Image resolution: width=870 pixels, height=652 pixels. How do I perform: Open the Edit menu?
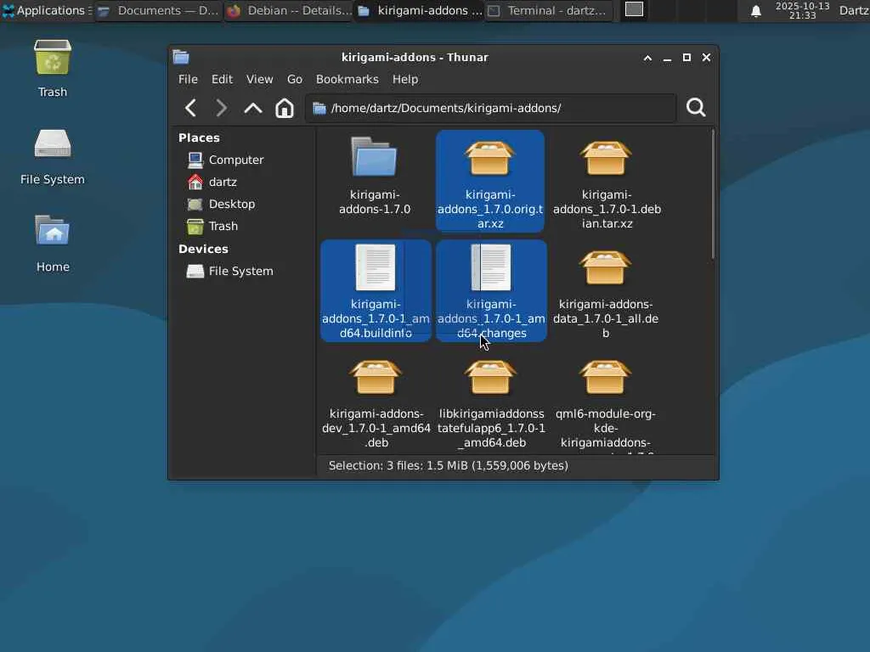coord(222,79)
